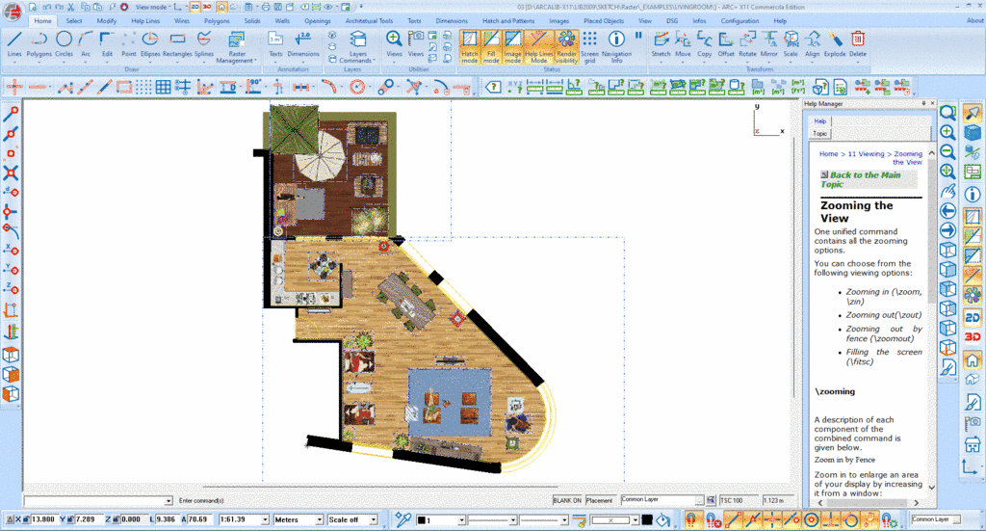The width and height of the screenshot is (986, 531).
Task: Select the Stretch transform tool
Action: [661, 43]
